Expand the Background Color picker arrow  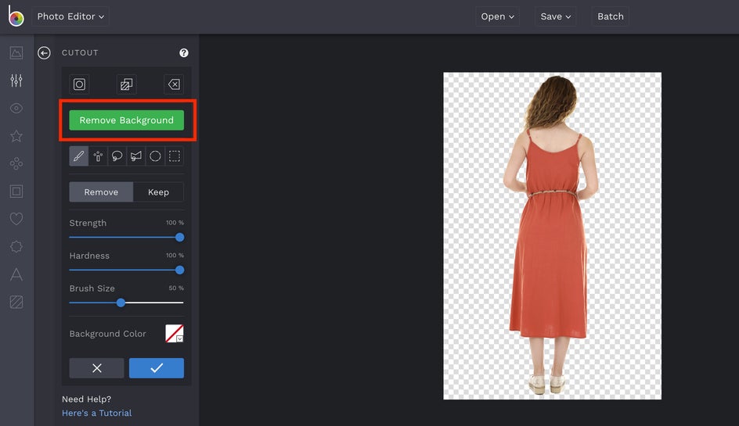click(179, 339)
